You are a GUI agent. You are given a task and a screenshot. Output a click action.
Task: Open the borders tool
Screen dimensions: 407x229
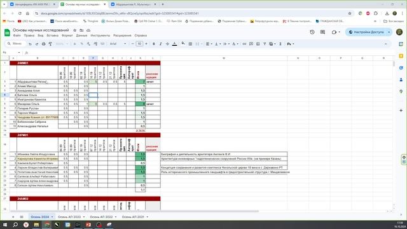190,44
